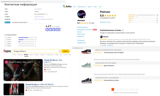Screen dimensions: 160x96
Task: Click the Avito logo
Action: click(x=67, y=6)
